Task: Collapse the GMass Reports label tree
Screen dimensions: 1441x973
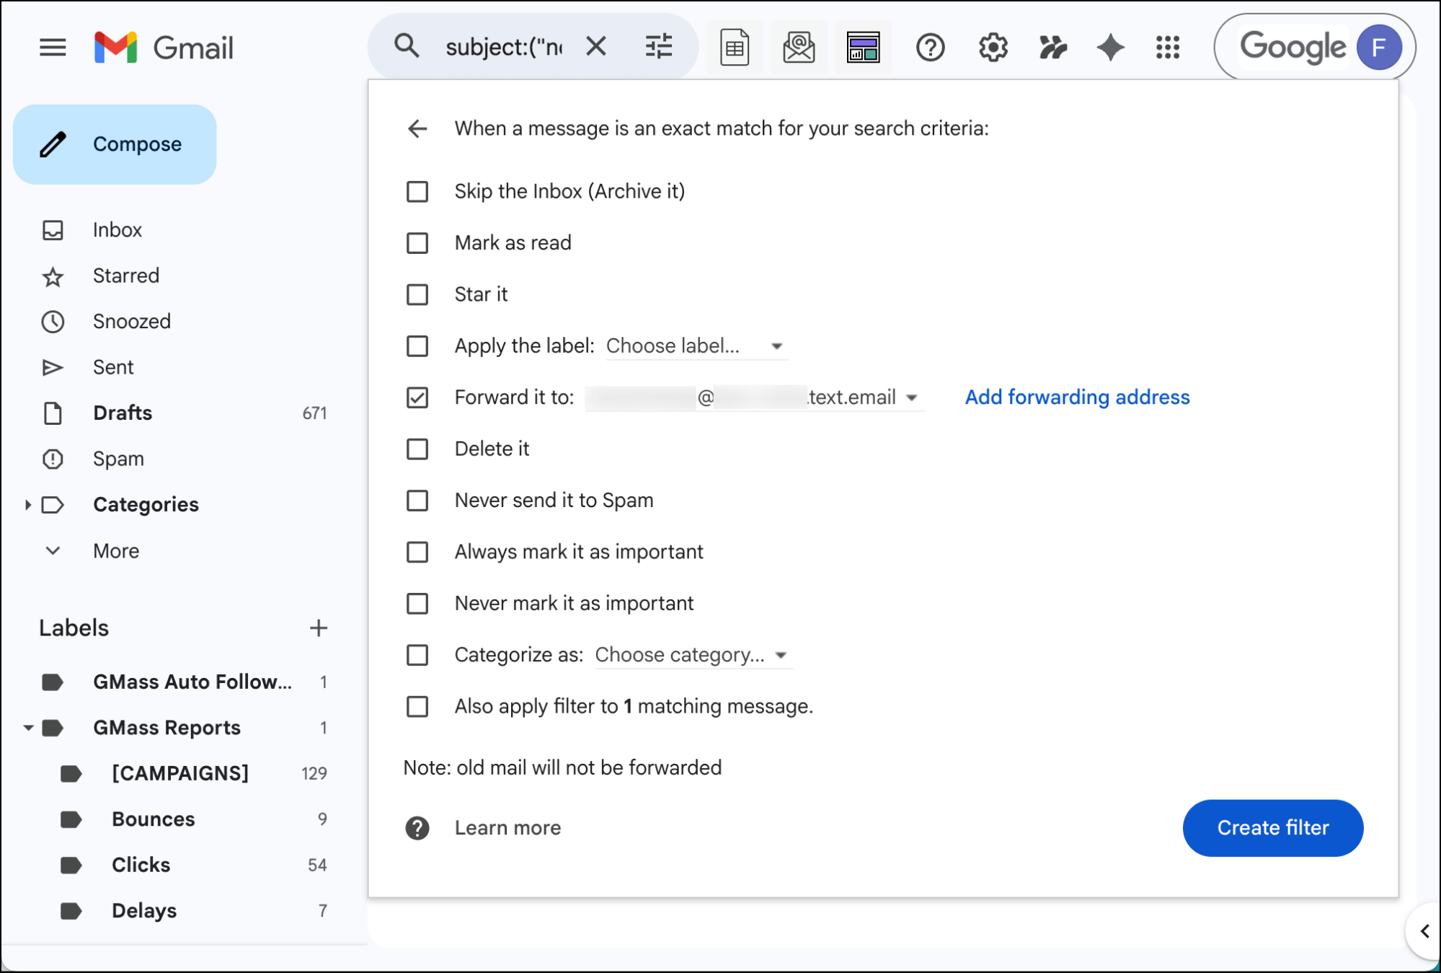Action: 28,728
